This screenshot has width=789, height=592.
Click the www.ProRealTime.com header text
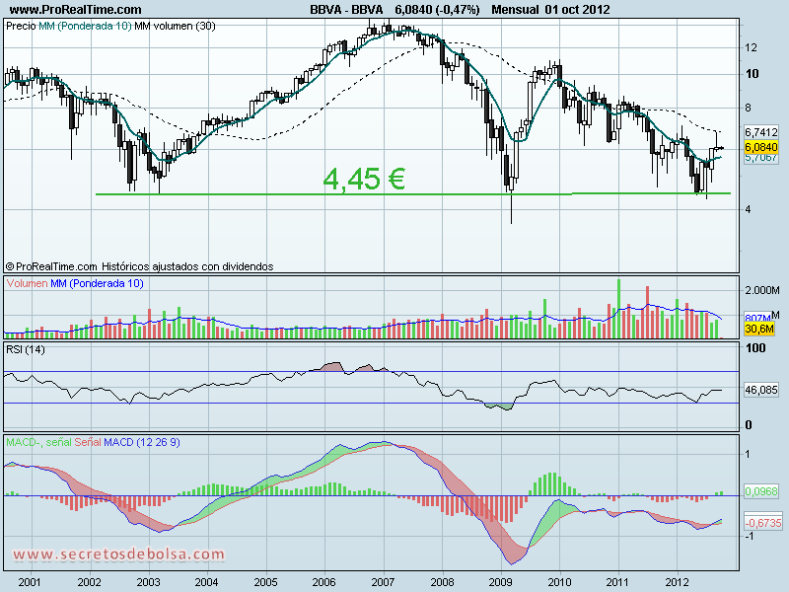tap(75, 9)
